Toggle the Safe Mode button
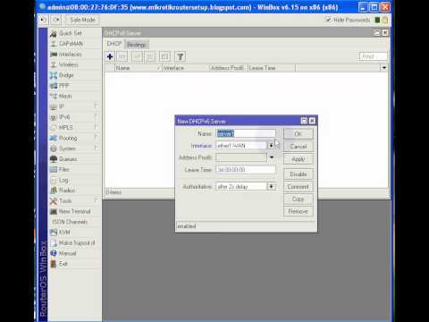This screenshot has width=429, height=322. [82, 20]
